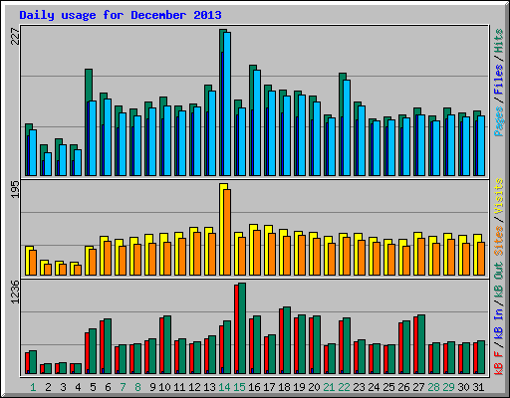Viewport: 510px width, 398px height.
Task: Click day label '27' on the x-axis
Action: click(418, 387)
